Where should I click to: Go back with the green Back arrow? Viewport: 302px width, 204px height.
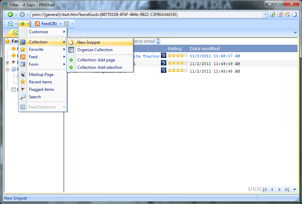pos(10,14)
